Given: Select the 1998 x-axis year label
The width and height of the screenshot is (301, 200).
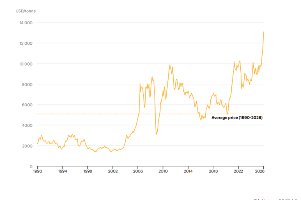Looking at the screenshot, I should [87, 171].
